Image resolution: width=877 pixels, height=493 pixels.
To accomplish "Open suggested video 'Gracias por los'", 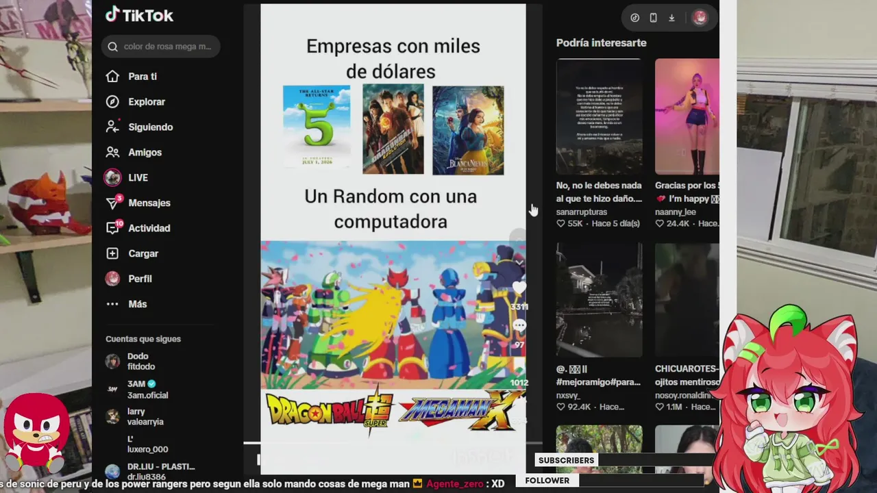I will click(687, 116).
